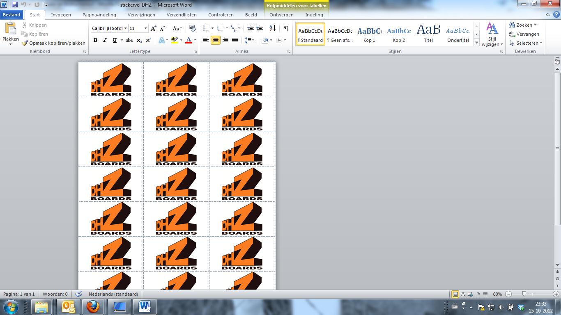Viewport: 561px width, 315px height.
Task: Click the Vervangen button
Action: click(x=524, y=34)
